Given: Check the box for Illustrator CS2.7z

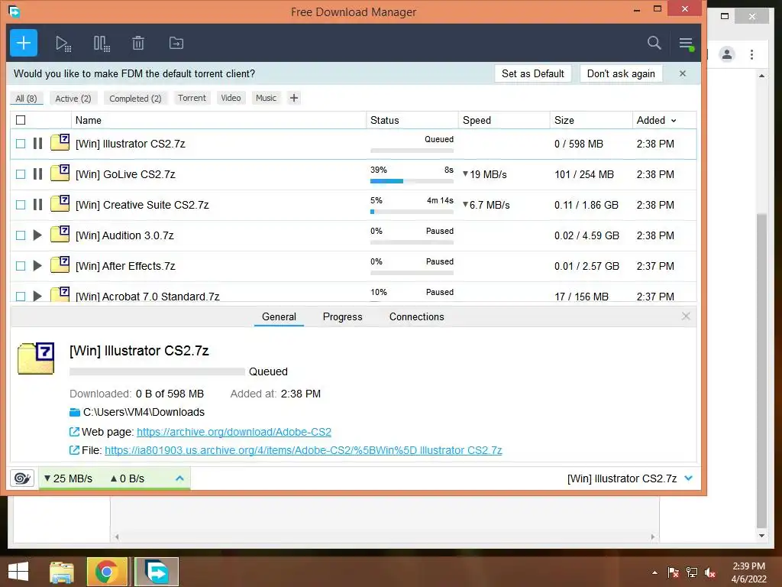Looking at the screenshot, I should [21, 144].
